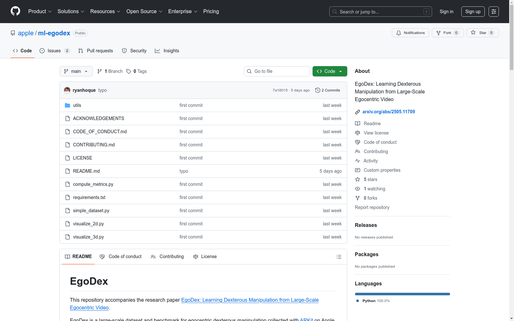
Task: Switch to the Security tab
Action: pos(134,51)
